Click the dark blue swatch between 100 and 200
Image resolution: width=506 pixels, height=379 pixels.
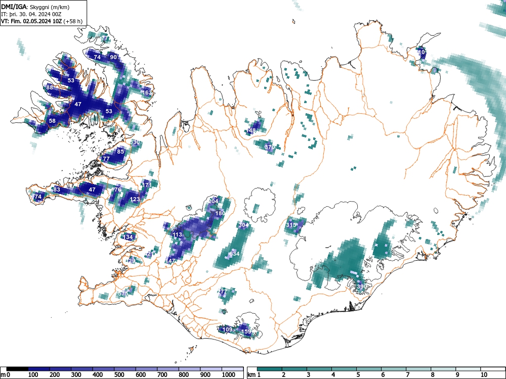39,369
